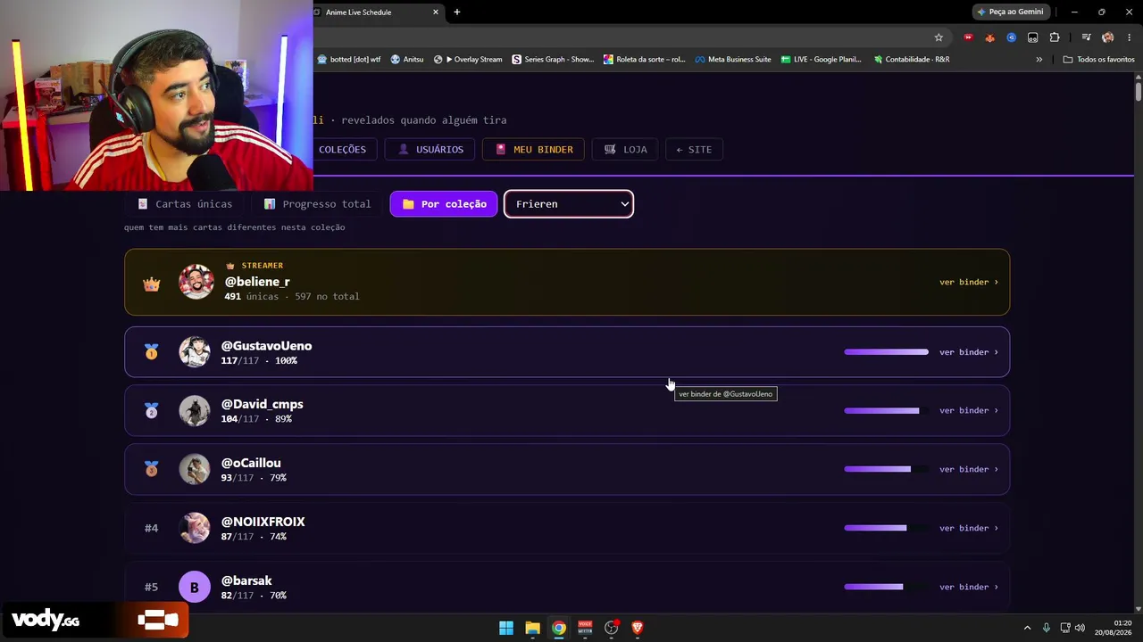The width and height of the screenshot is (1143, 642).
Task: Open the botted [dot] wtf bookmark
Action: [349, 60]
